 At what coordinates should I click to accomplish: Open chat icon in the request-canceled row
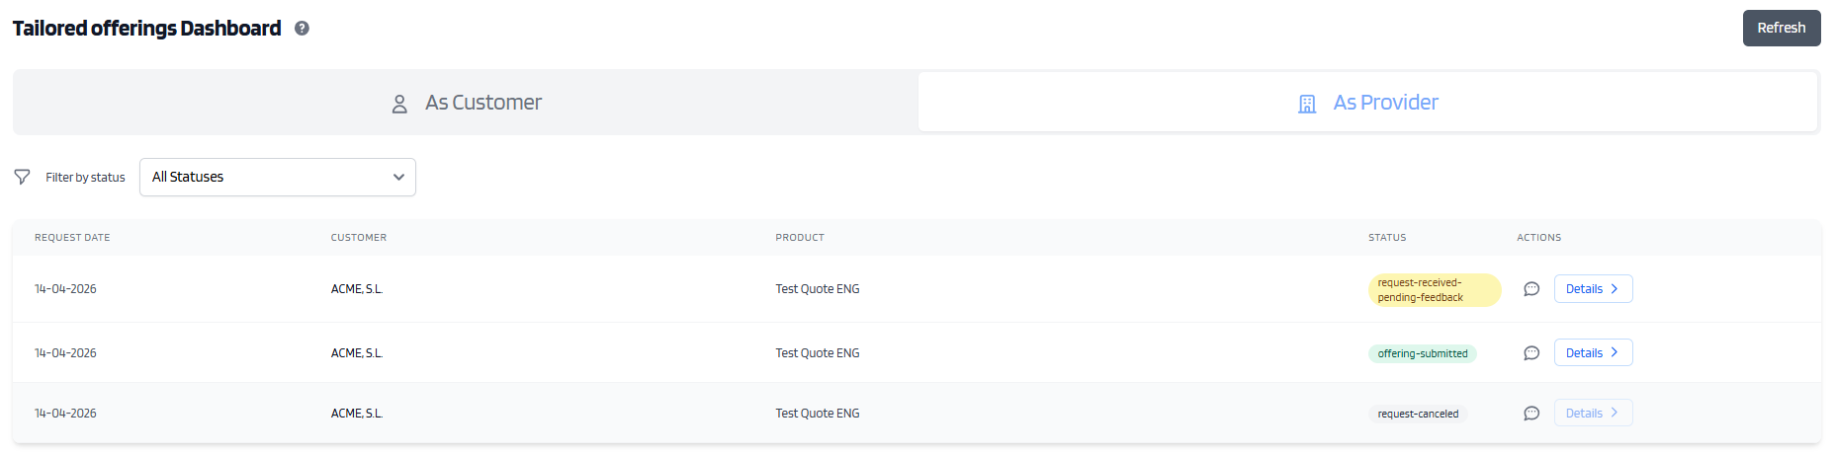pos(1531,414)
